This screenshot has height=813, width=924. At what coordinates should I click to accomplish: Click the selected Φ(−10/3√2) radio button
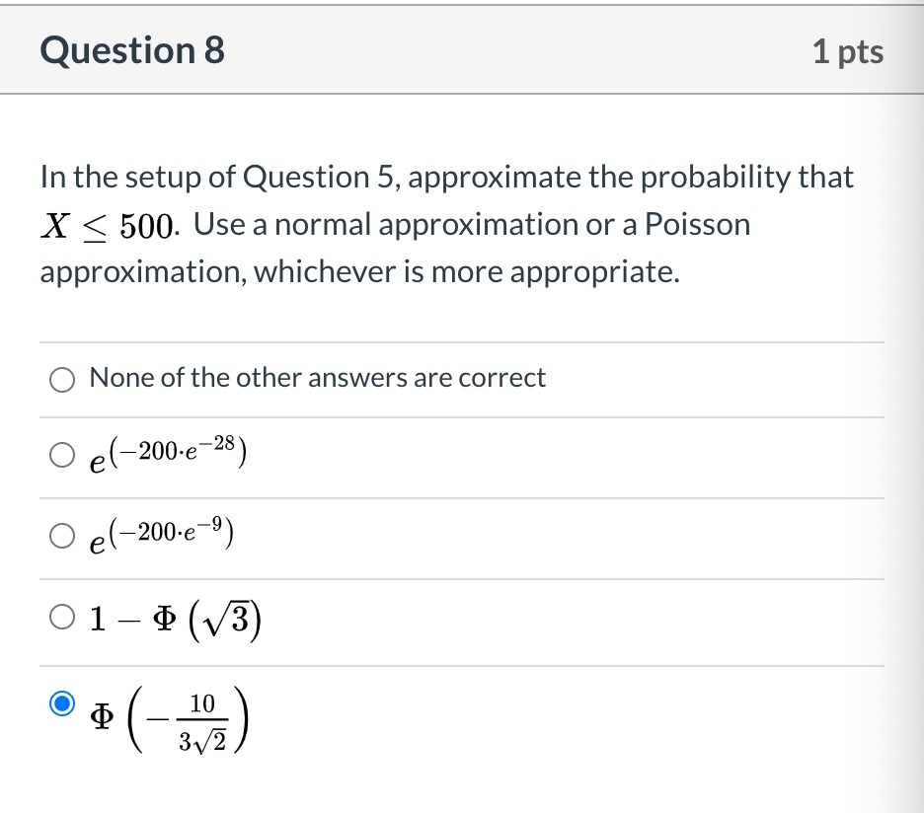(x=63, y=704)
